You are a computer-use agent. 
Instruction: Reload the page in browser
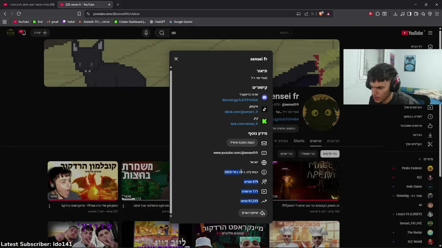tap(19, 14)
